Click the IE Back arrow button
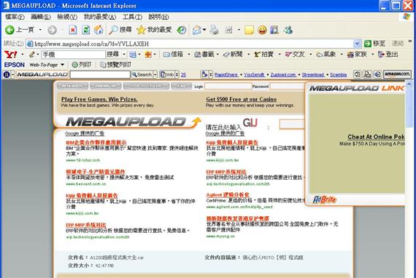The height and width of the screenshot is (278, 416). (x=9, y=30)
